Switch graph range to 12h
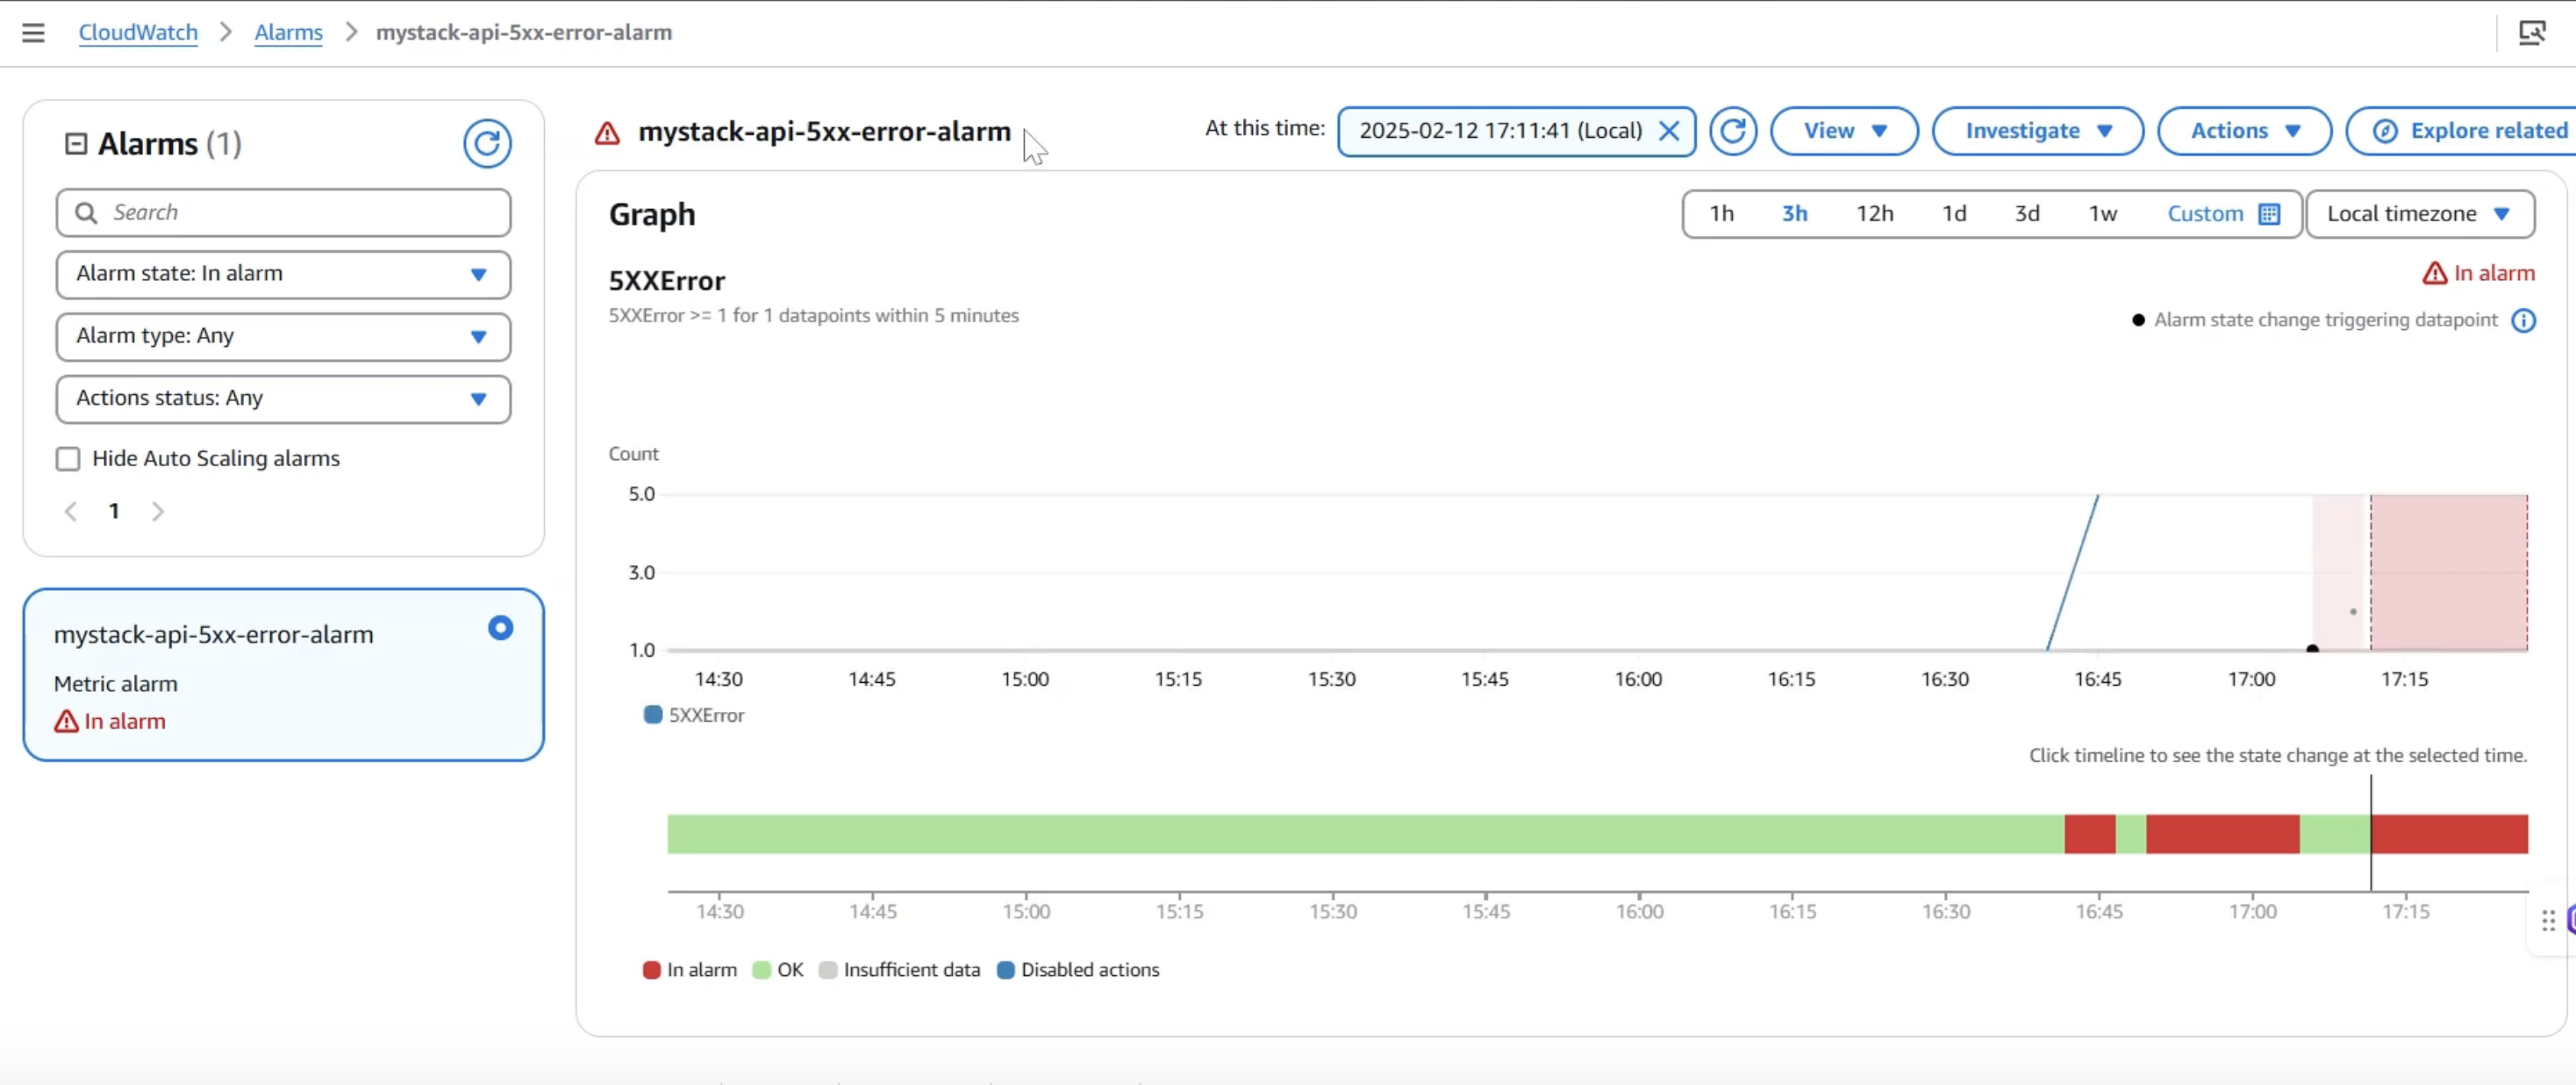 point(1874,213)
